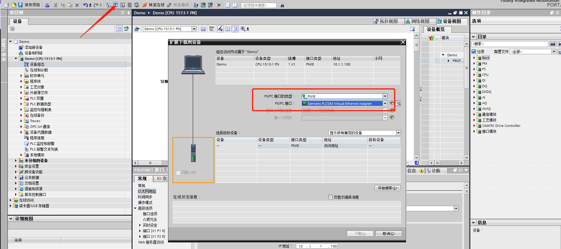The height and width of the screenshot is (249, 561).
Task: Click the search magnifier beside PG/PC interface
Action: coord(398,103)
